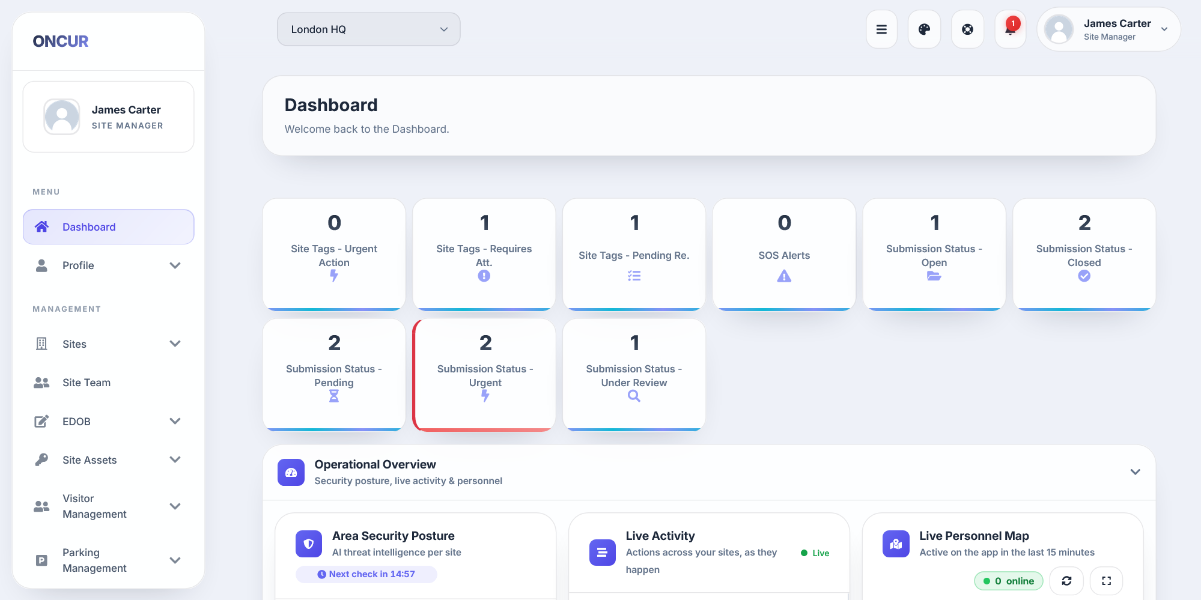Open the Site Assets sidebar item
The image size is (1201, 600).
coord(108,460)
